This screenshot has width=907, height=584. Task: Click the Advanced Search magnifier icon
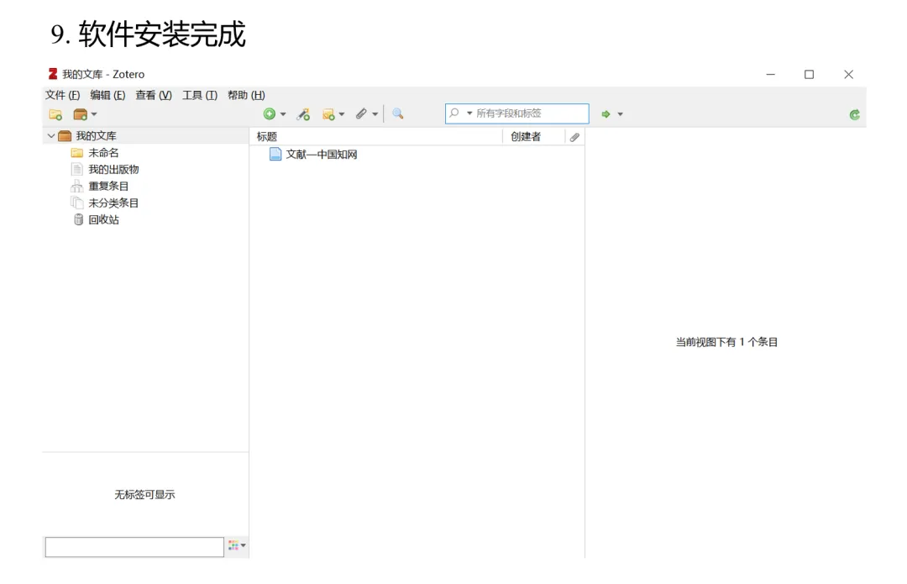(397, 114)
